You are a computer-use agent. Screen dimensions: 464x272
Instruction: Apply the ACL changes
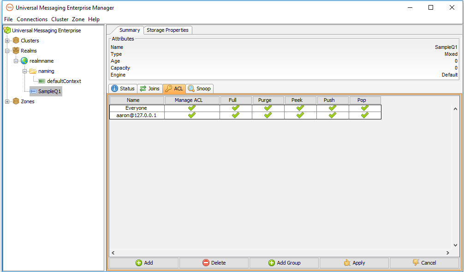[354, 262]
